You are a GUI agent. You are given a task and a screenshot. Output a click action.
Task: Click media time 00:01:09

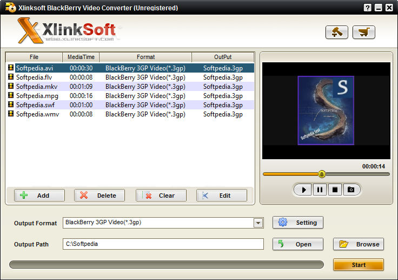click(x=81, y=87)
